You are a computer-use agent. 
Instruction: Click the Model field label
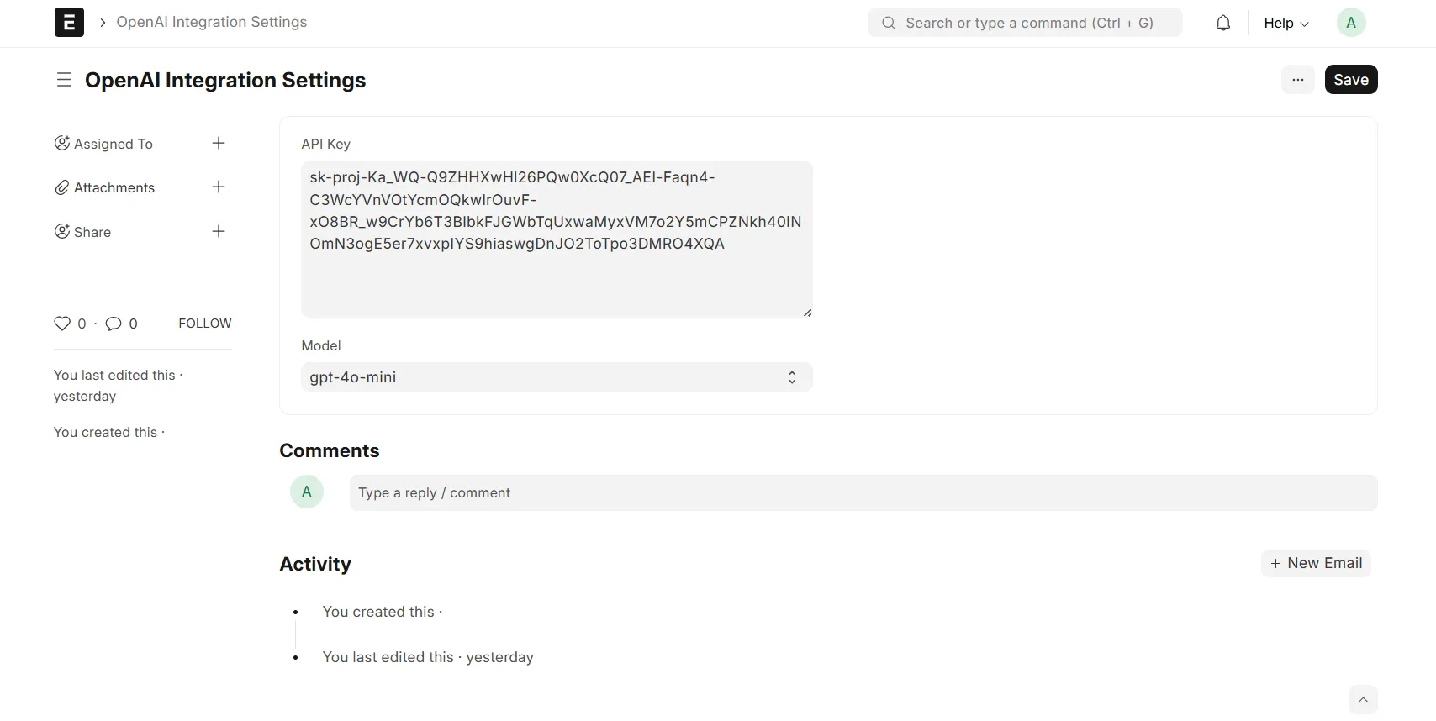[x=321, y=345]
